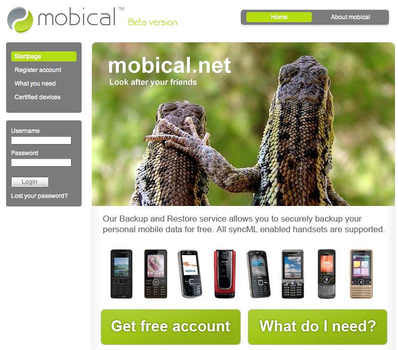
Task: Select the black Sony Ericsson phone thumbnail
Action: pyautogui.click(x=121, y=274)
